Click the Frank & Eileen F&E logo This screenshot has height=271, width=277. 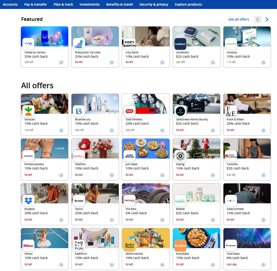[x=231, y=111]
